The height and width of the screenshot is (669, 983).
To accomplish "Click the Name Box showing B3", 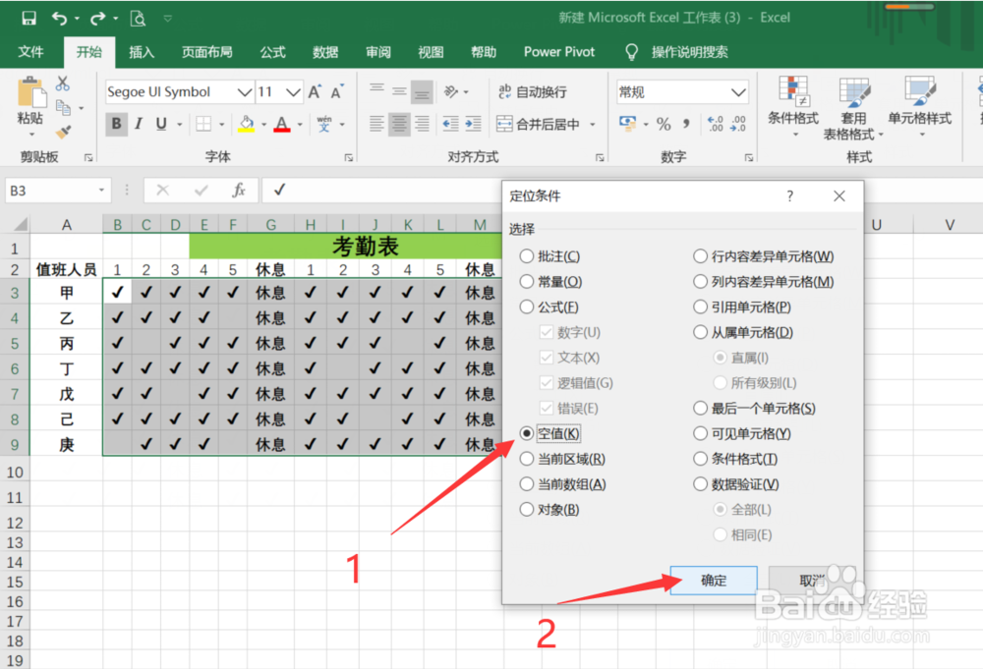I will [x=51, y=190].
